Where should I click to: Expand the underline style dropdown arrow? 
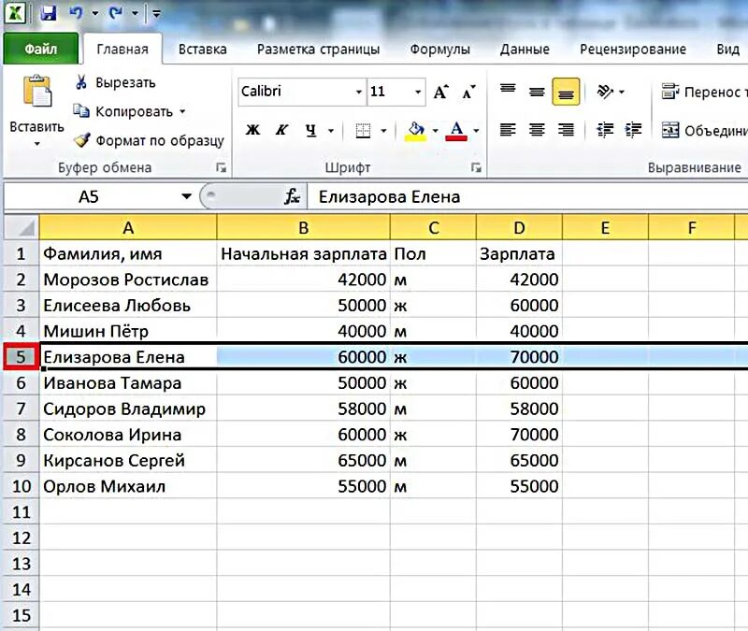[x=331, y=130]
